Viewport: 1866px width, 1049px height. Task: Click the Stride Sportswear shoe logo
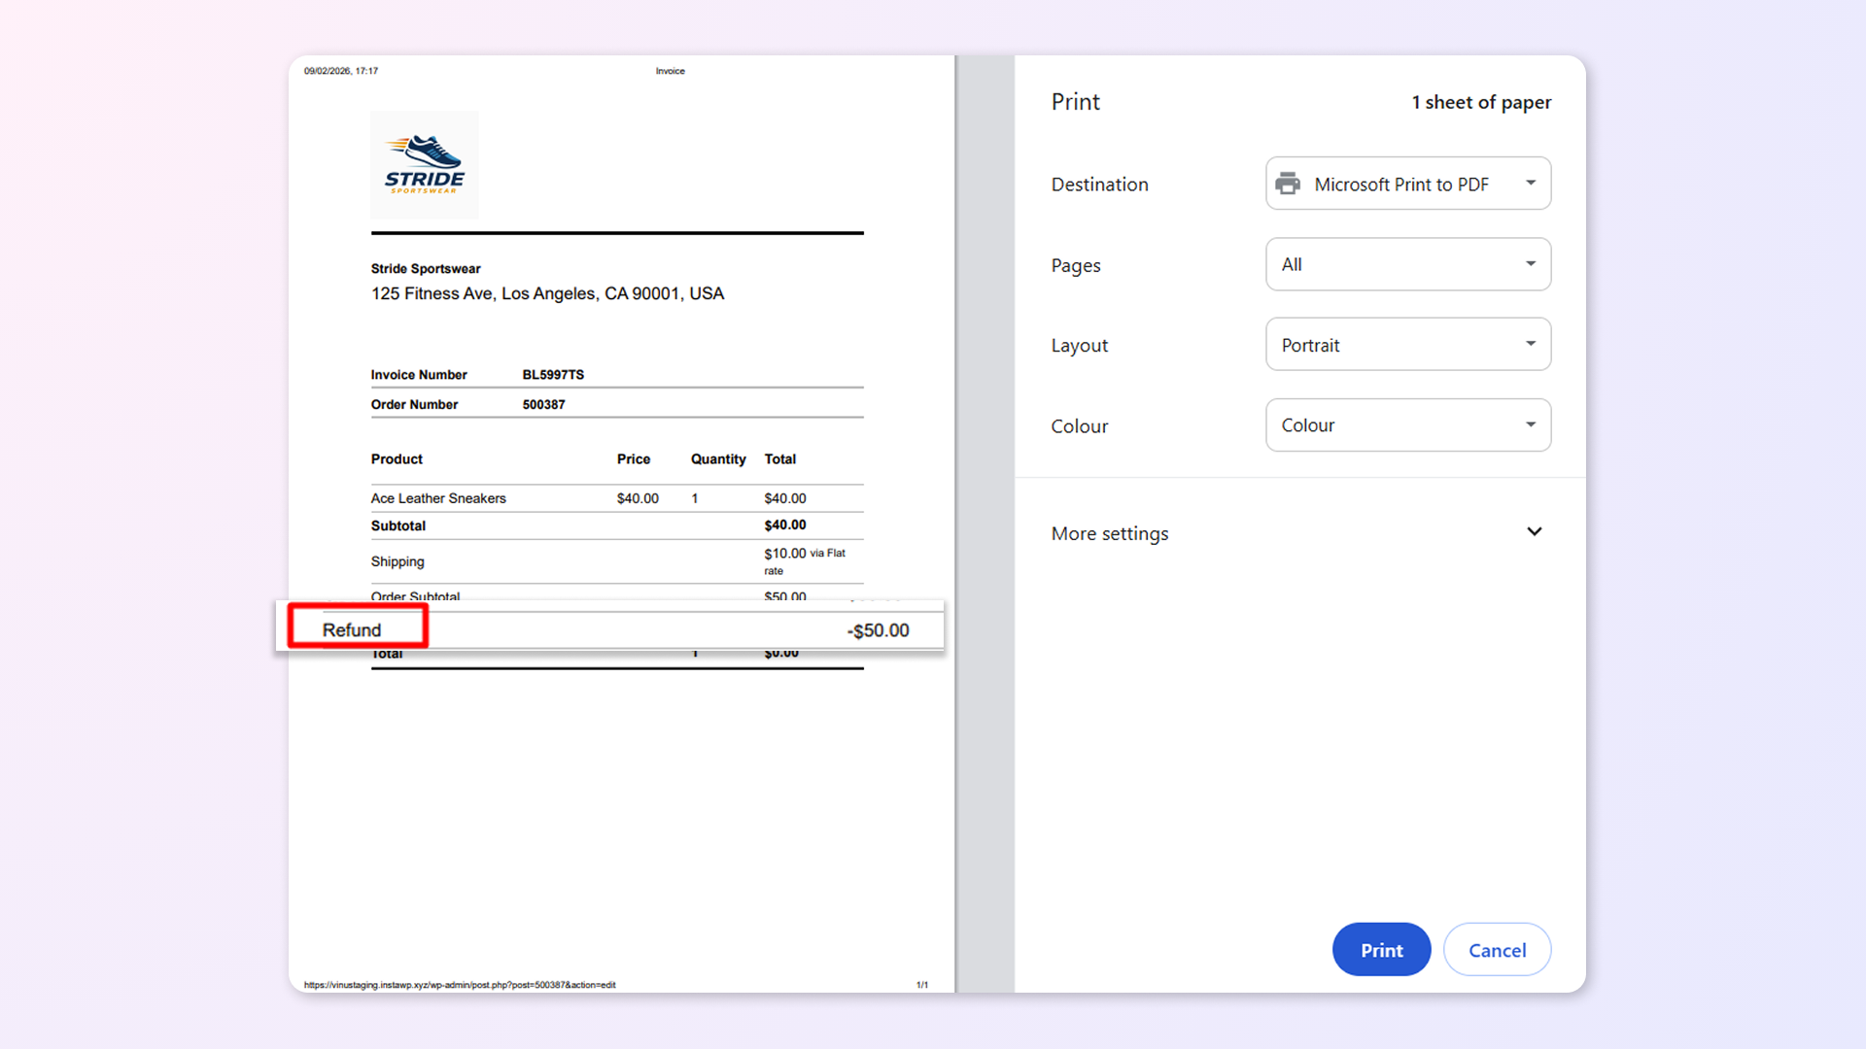(x=425, y=164)
